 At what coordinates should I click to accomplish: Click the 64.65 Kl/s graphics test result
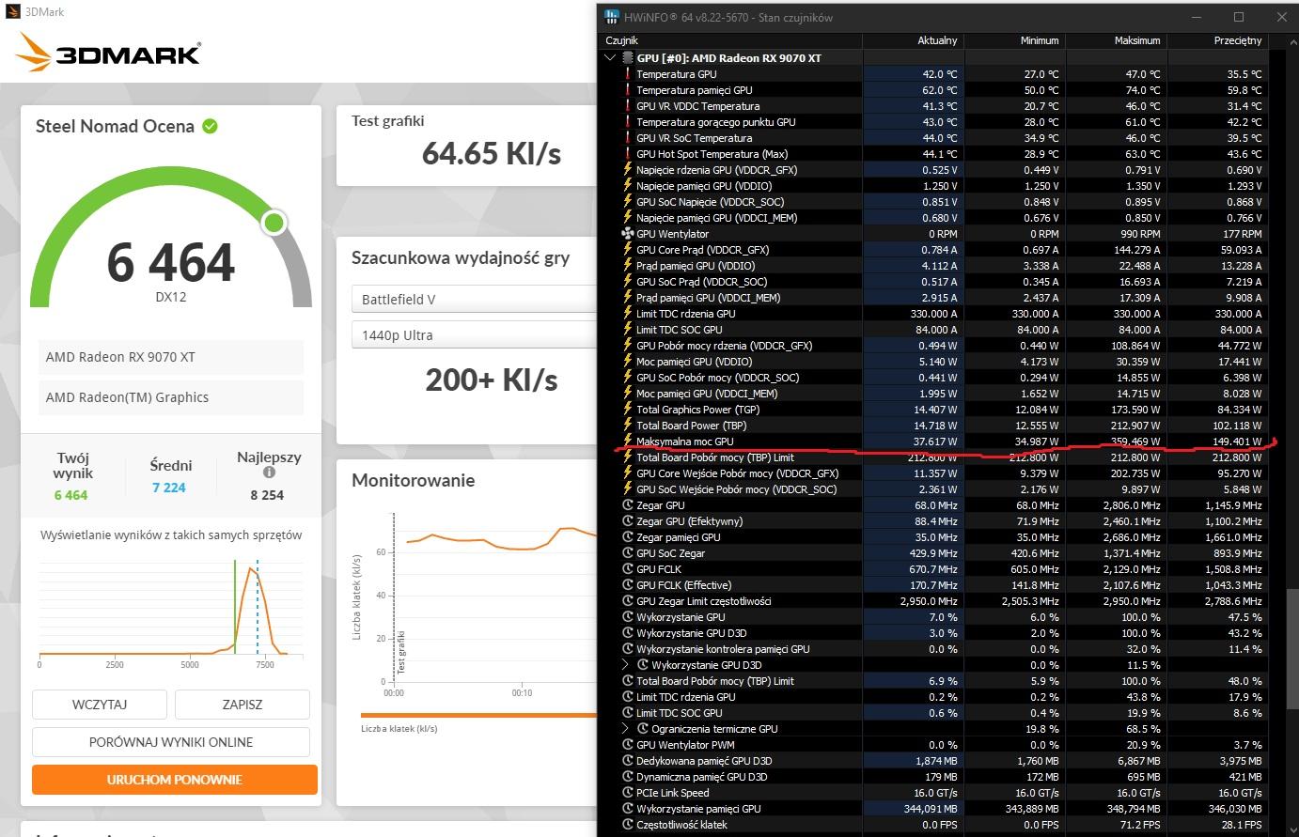pyautogui.click(x=492, y=153)
